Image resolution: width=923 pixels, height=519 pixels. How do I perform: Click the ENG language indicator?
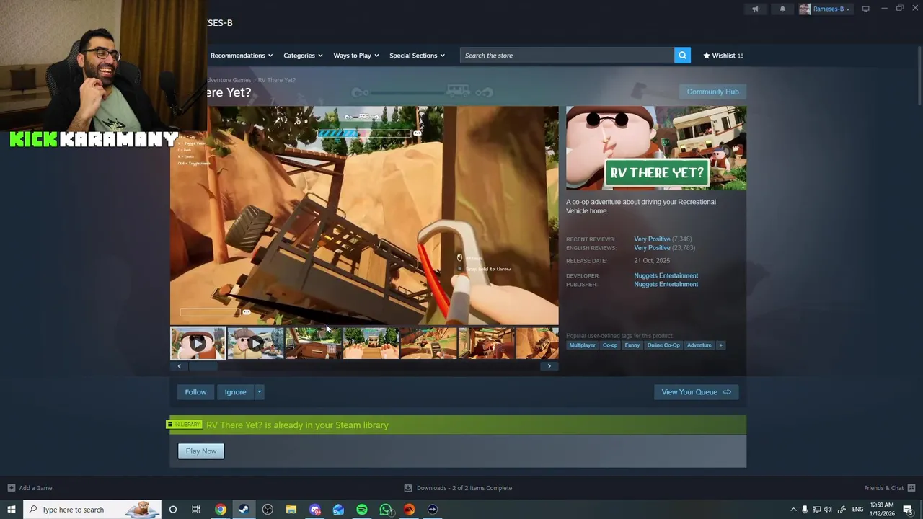[857, 510]
